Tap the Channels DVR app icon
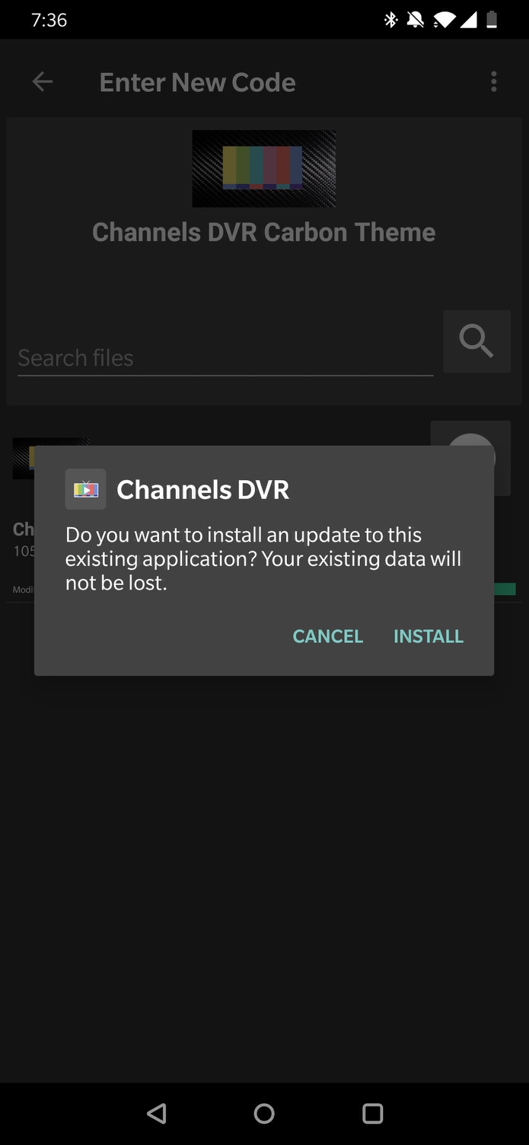Viewport: 529px width, 1145px height. (85, 489)
